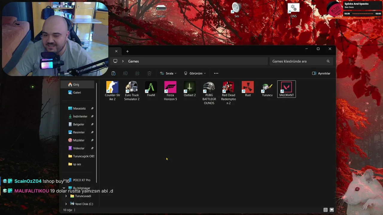Click the Bee Gees album art thumbnail

point(335,9)
